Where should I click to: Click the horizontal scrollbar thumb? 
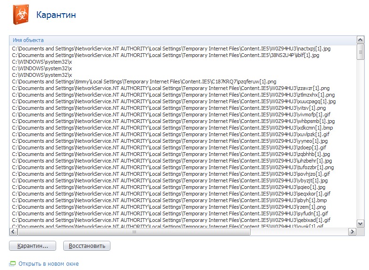click(134, 232)
